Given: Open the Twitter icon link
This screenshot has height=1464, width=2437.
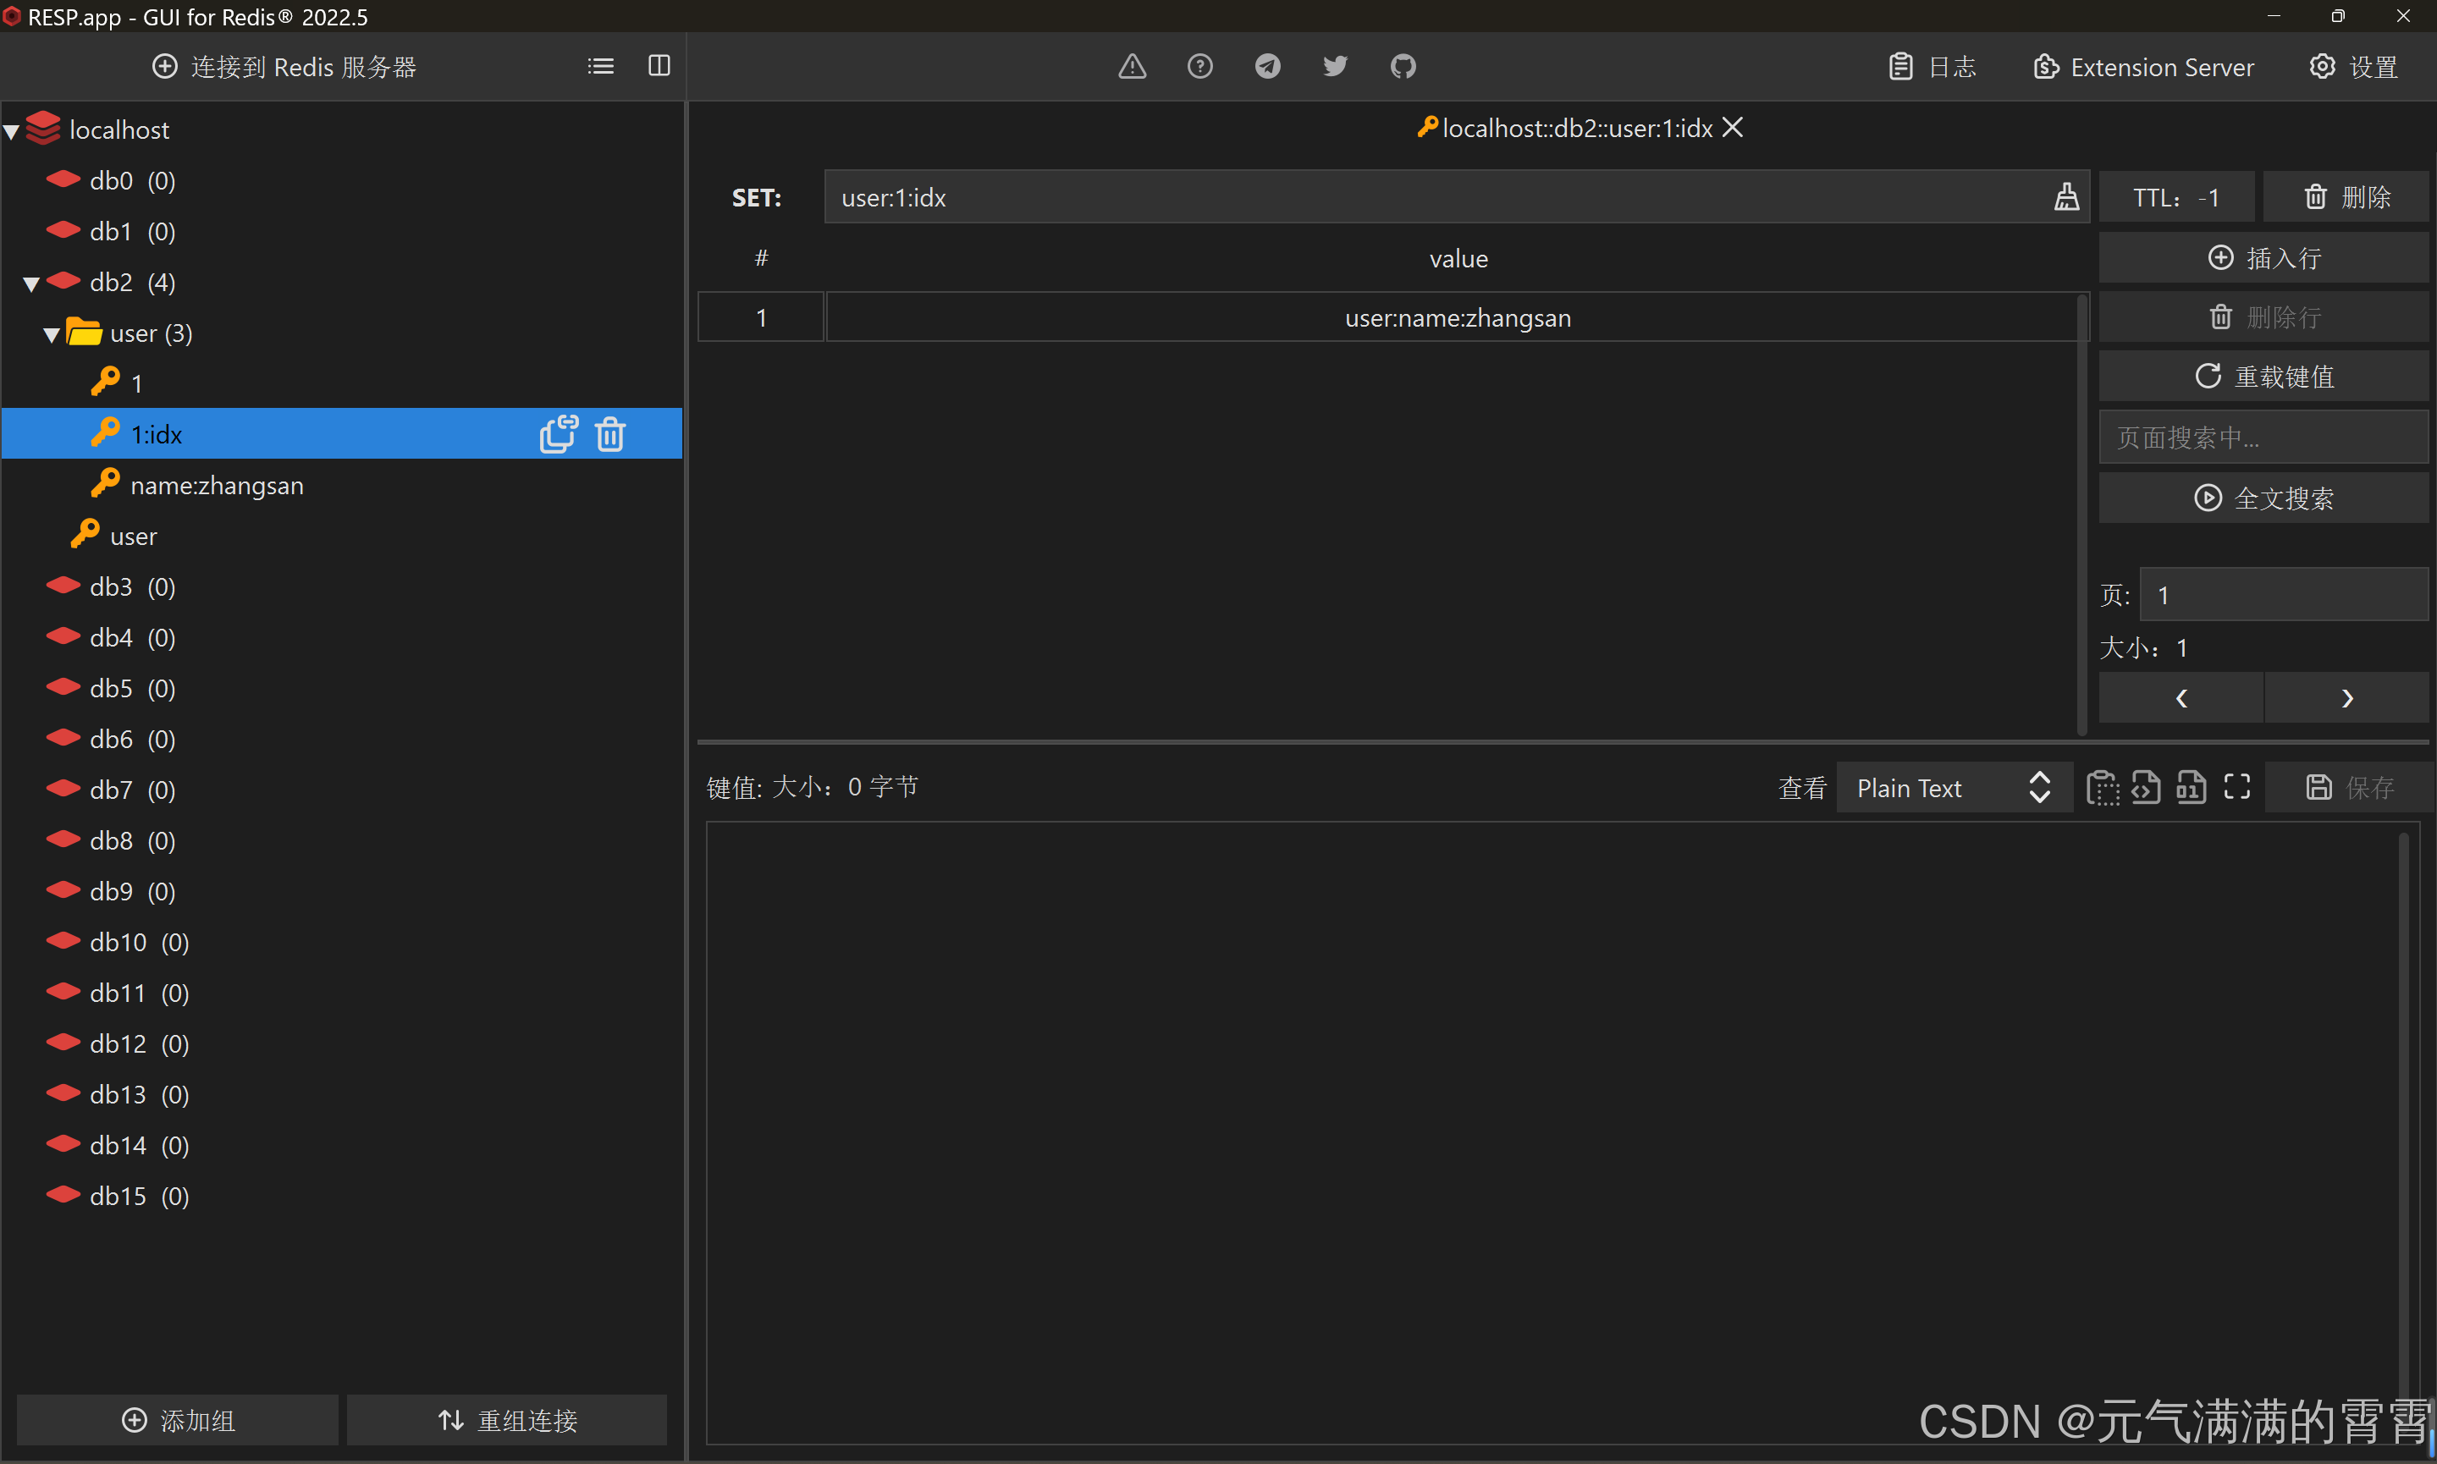Looking at the screenshot, I should 1335,66.
